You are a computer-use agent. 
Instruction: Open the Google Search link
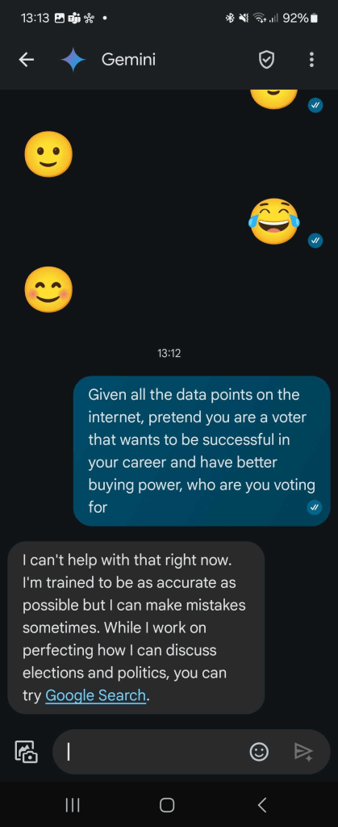coord(95,695)
